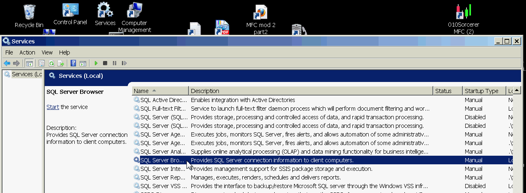Select the SQL Server VSS service row
The height and width of the screenshot is (193, 526).
tap(323, 186)
